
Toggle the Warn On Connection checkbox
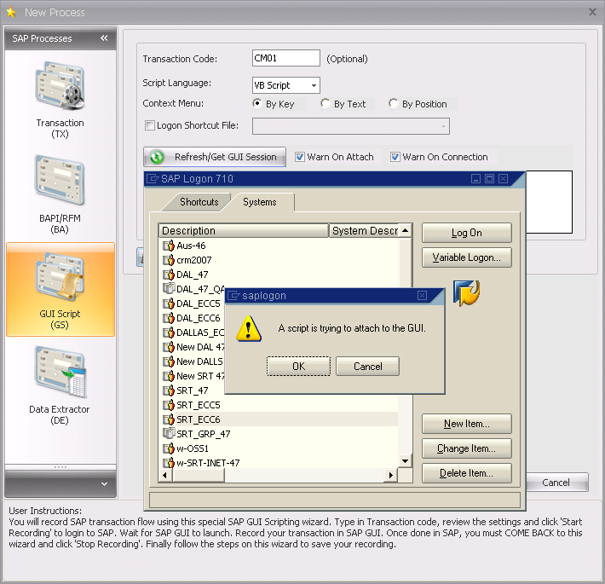coord(395,157)
